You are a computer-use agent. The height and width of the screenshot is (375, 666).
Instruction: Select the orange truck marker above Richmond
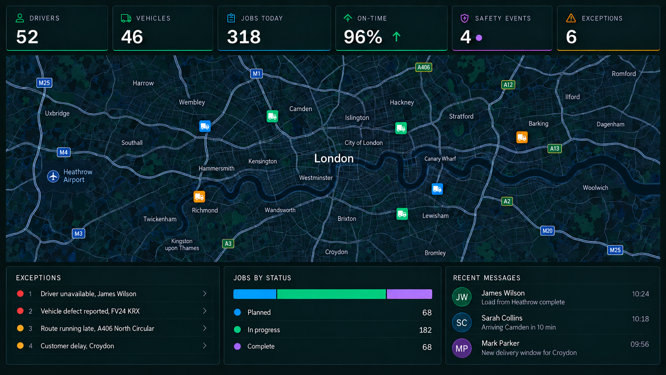coord(199,196)
